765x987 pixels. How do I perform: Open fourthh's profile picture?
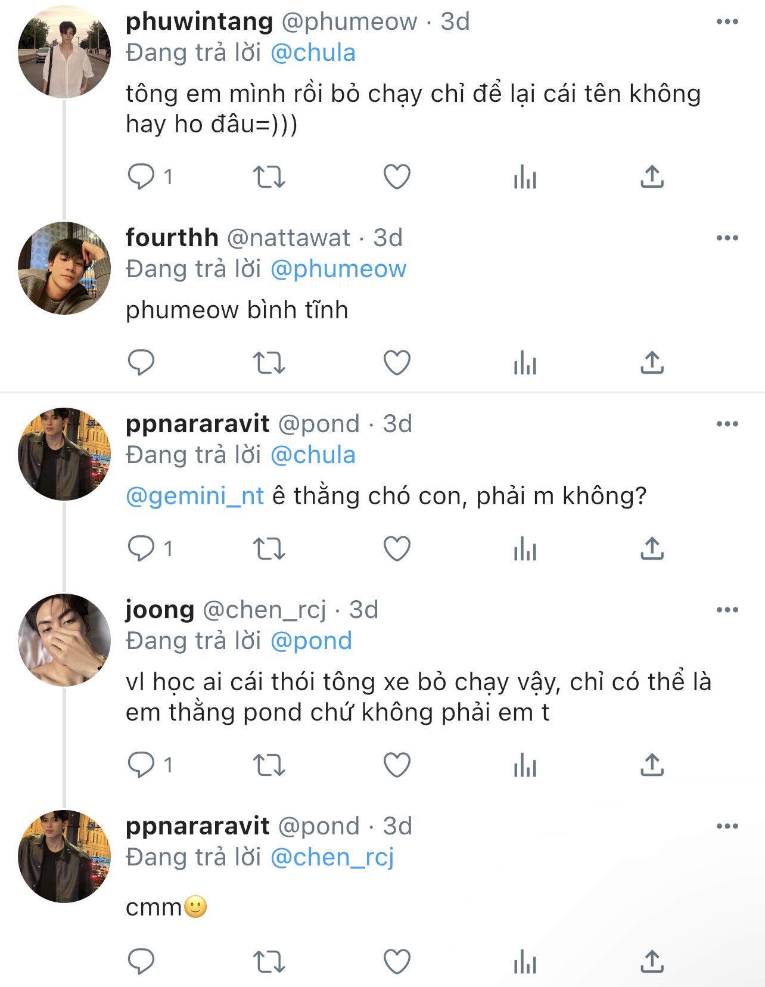coord(64,268)
